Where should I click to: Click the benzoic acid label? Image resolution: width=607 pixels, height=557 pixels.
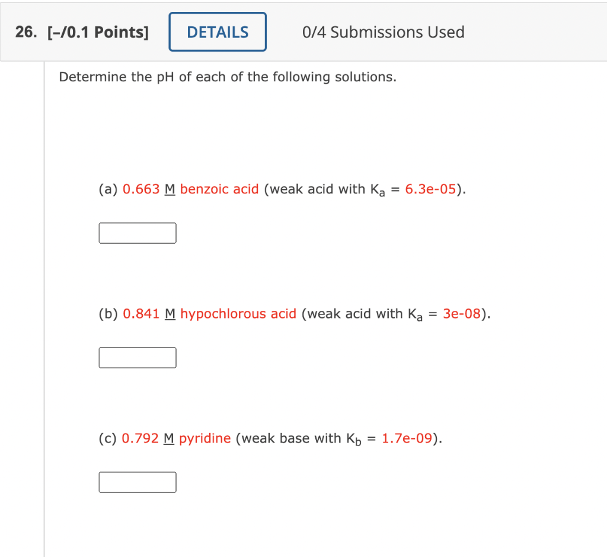pyautogui.click(x=219, y=189)
